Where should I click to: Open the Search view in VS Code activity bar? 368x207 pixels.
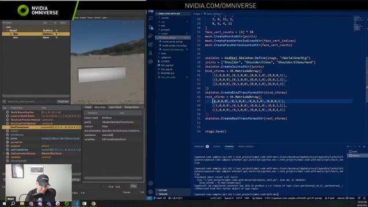coord(151,18)
